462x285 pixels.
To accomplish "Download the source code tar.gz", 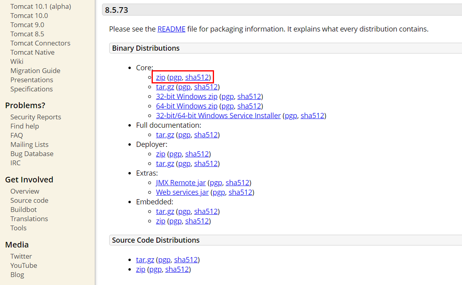I will click(x=145, y=259).
